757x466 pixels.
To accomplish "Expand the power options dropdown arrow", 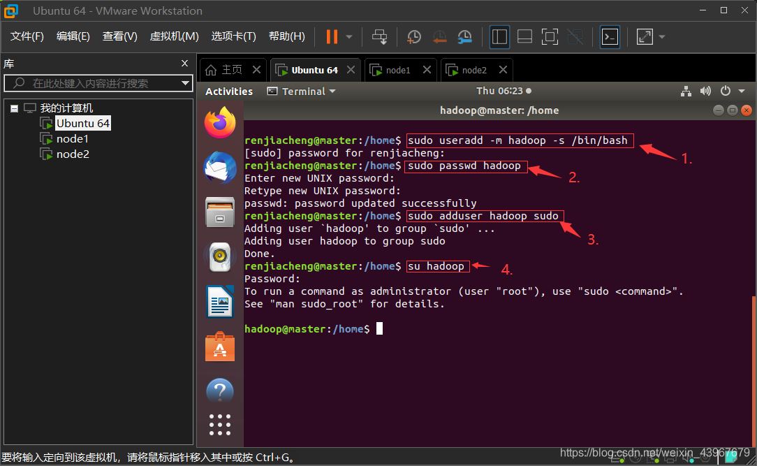I will point(349,36).
